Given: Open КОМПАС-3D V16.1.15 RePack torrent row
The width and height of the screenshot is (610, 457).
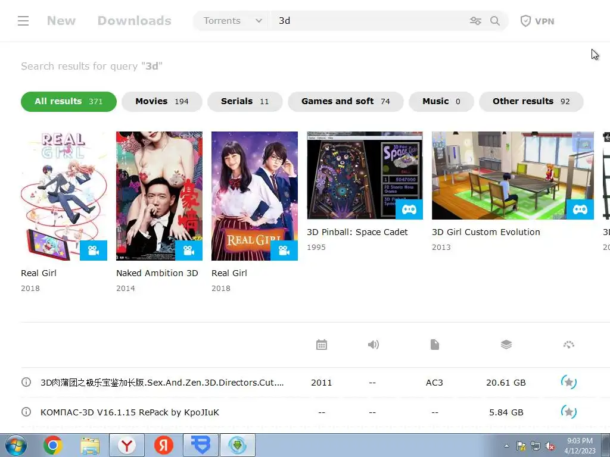Looking at the screenshot, I should (x=130, y=412).
